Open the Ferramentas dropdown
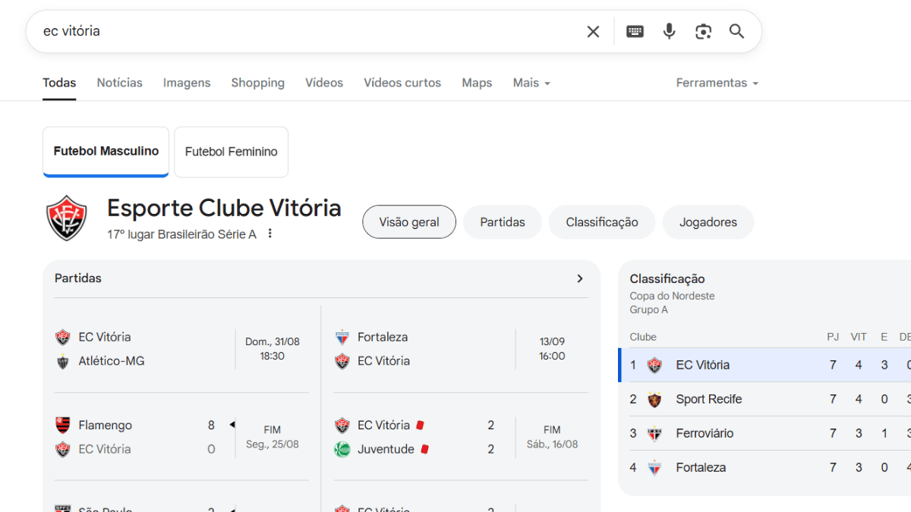 717,83
